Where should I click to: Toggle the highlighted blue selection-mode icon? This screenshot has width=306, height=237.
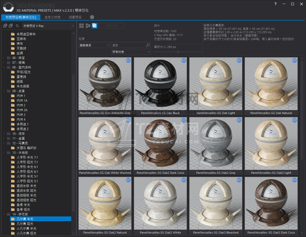[95, 26]
